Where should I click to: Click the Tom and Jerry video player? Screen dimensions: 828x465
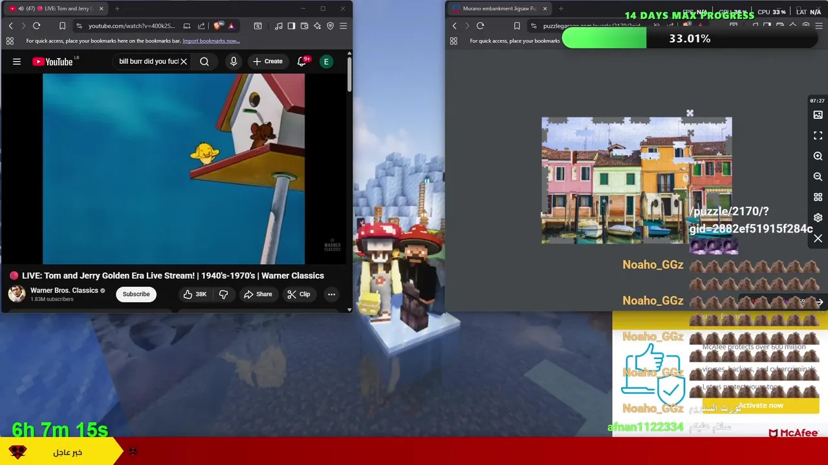(173, 169)
